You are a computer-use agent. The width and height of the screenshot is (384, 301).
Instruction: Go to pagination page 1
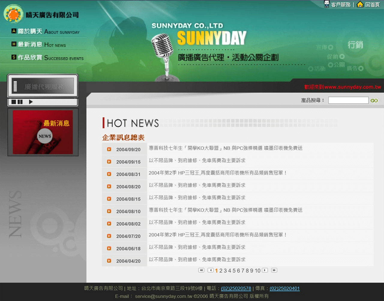216,271
